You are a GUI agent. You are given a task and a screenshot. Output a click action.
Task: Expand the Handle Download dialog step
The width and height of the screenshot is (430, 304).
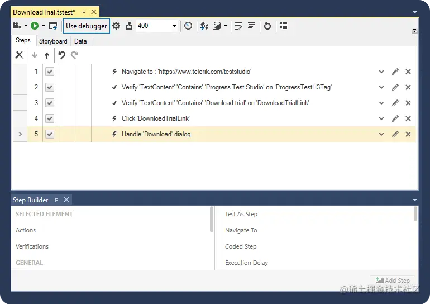381,135
